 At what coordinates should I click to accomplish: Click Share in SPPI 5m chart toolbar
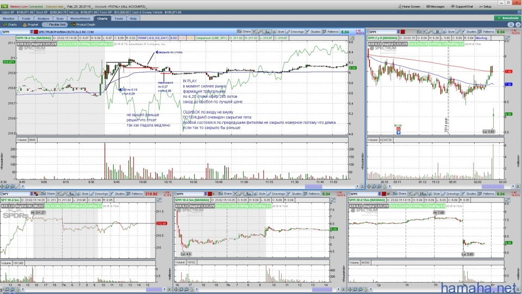[225, 193]
